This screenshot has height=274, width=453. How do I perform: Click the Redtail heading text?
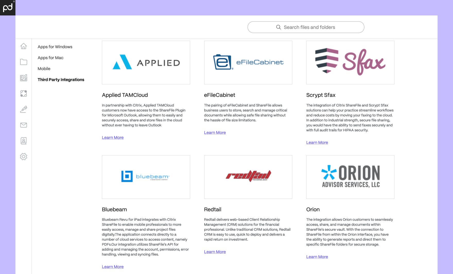213,209
